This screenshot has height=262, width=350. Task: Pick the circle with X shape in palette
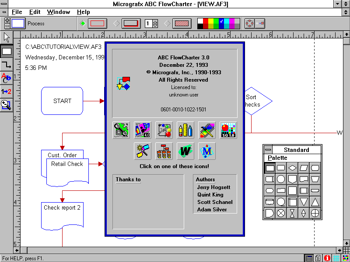[x=281, y=213]
